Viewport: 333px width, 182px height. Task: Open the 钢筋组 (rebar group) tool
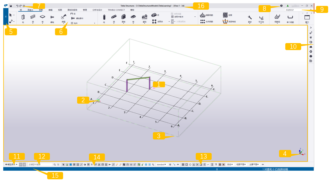pos(277,18)
